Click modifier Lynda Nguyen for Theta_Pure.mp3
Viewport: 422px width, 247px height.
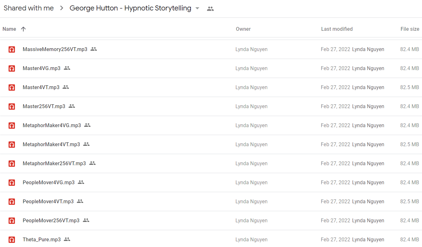click(368, 240)
